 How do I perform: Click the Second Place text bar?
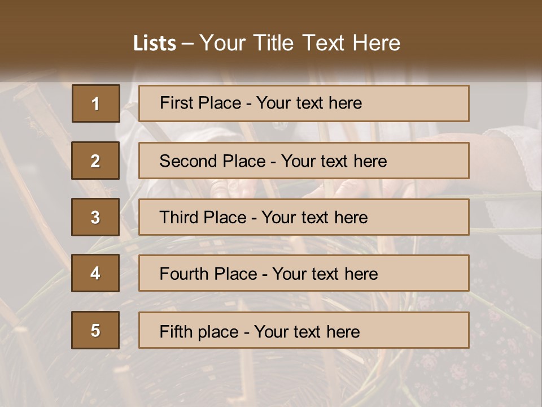click(304, 161)
